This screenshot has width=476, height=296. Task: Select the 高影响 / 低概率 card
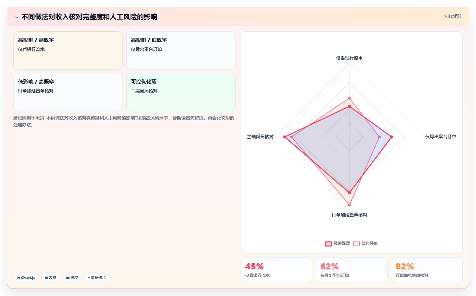tap(181, 50)
